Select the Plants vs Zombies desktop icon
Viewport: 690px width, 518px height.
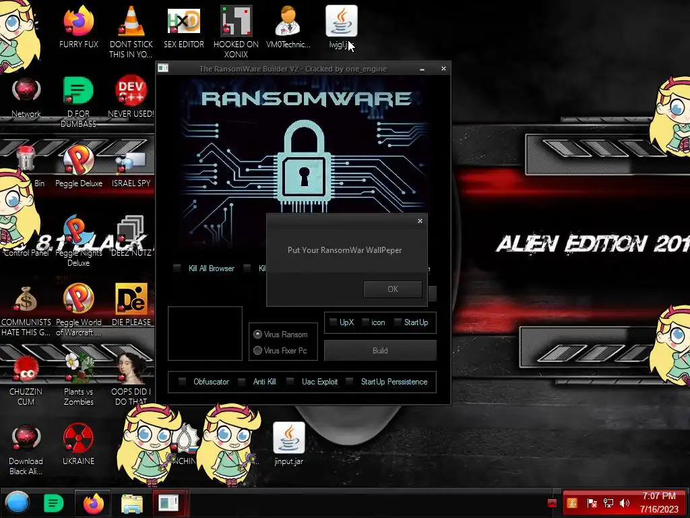tap(78, 379)
